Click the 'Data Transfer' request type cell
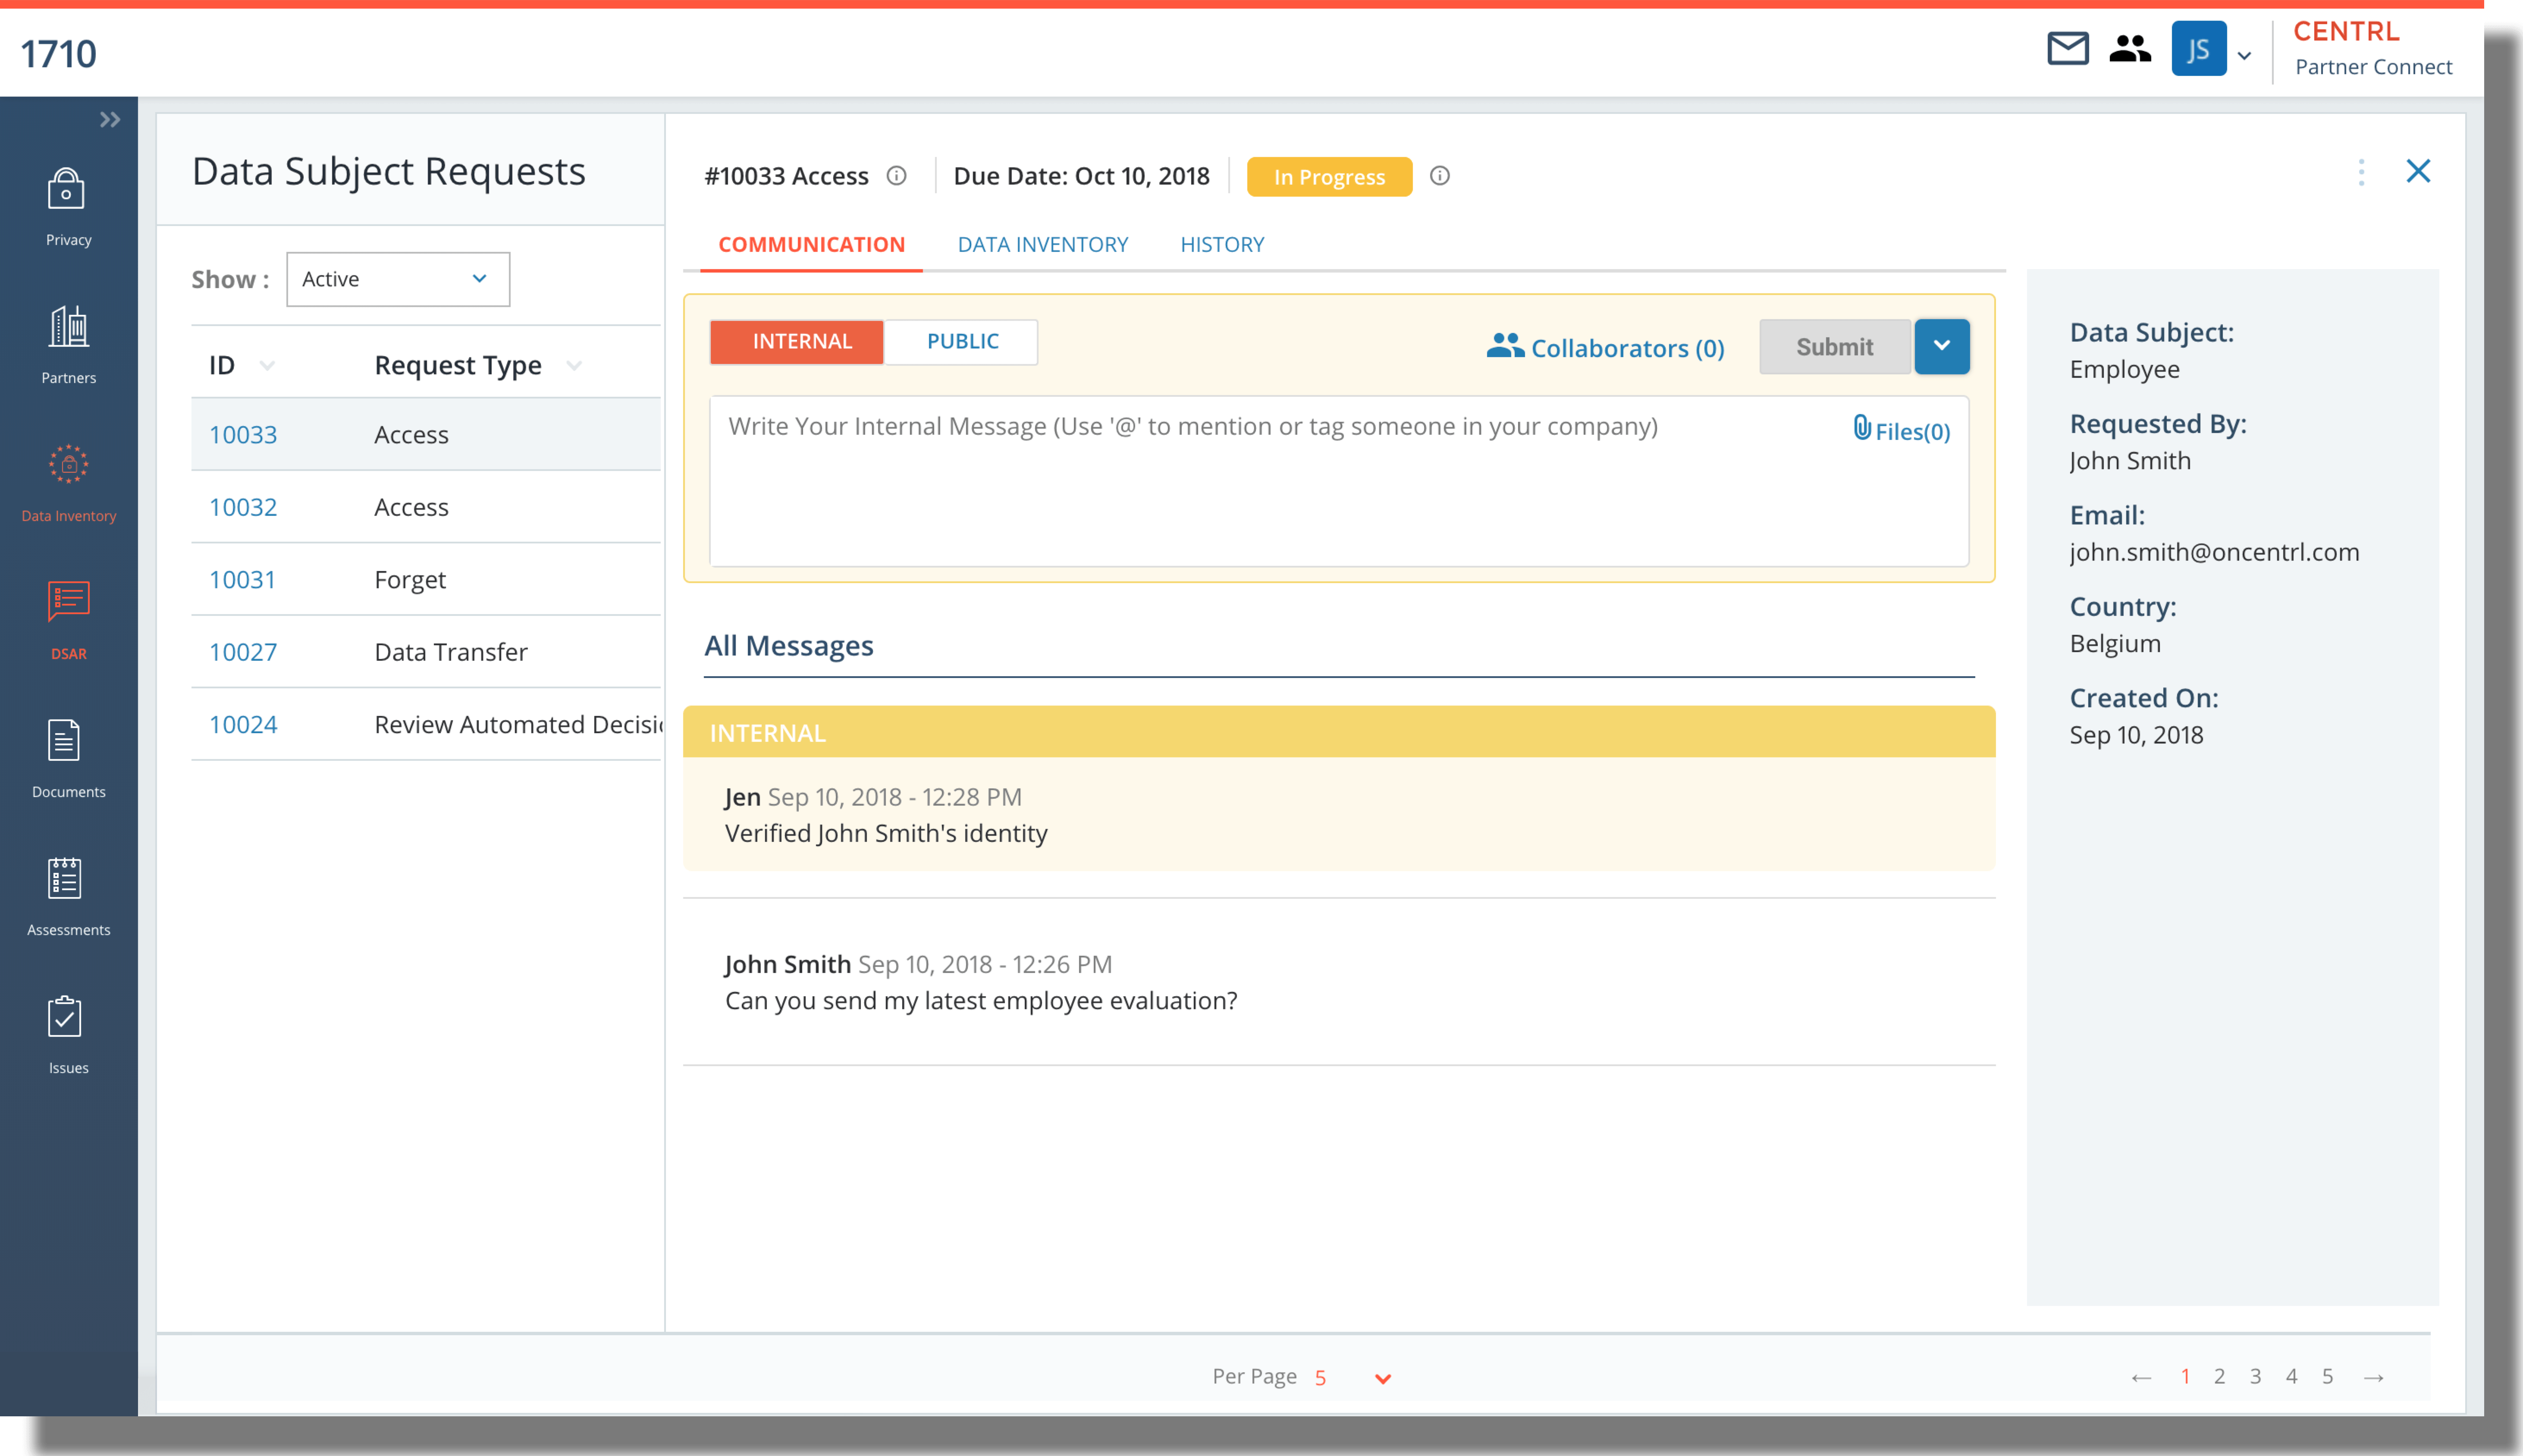 pos(451,652)
